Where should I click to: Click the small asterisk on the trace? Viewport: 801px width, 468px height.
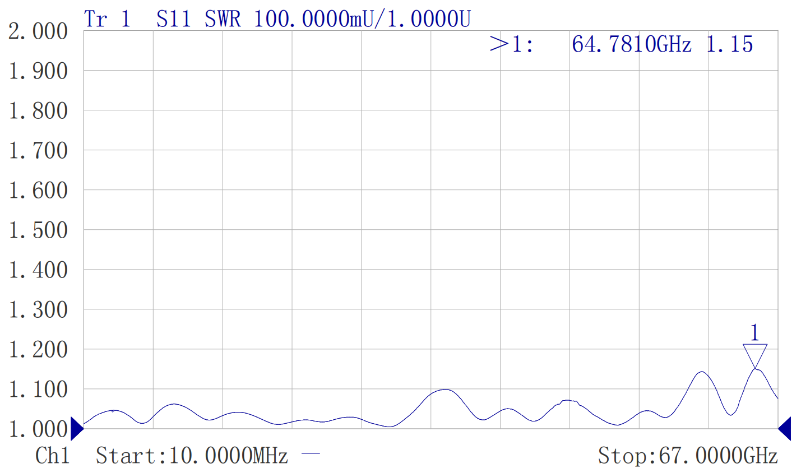point(113,411)
